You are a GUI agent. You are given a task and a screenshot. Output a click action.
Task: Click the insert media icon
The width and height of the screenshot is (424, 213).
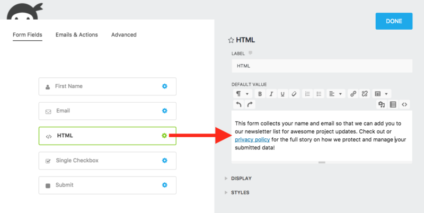382,104
